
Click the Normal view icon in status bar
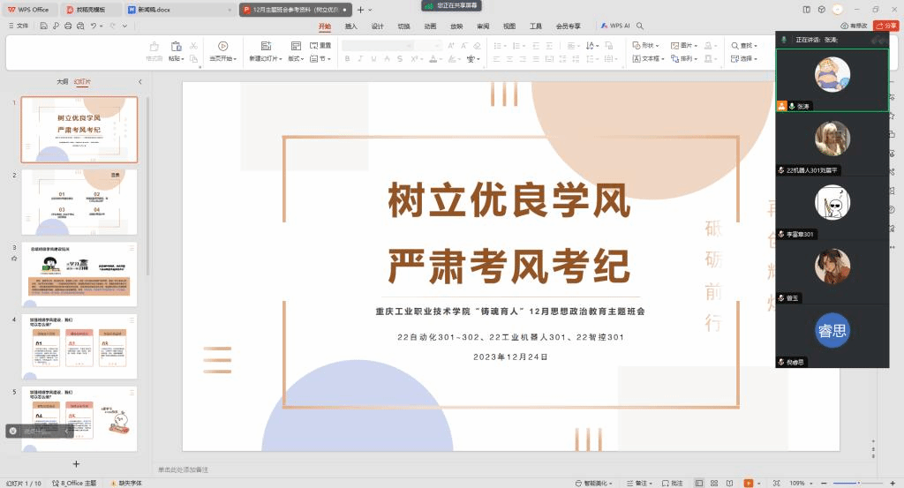(699, 483)
